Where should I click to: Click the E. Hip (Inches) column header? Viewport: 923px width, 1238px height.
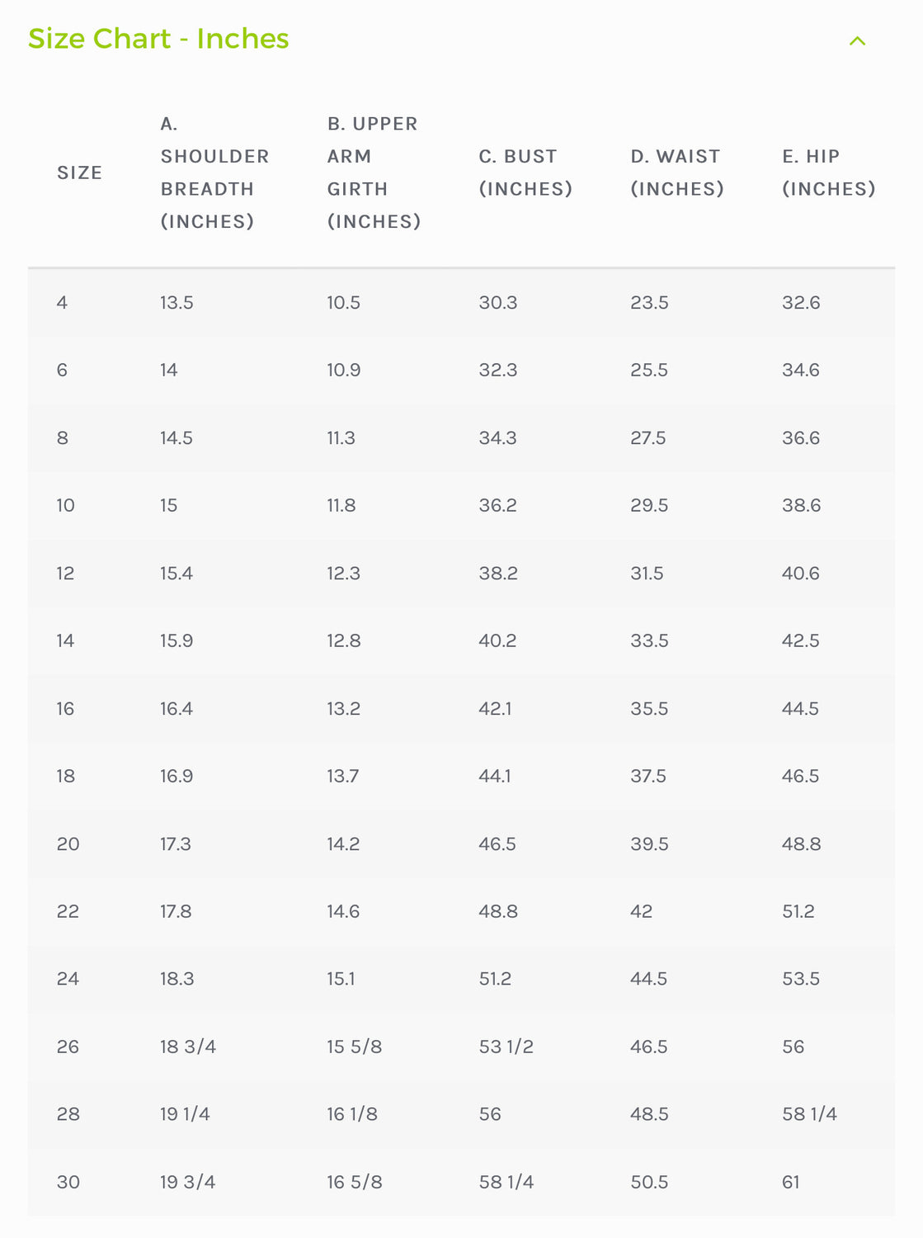827,172
